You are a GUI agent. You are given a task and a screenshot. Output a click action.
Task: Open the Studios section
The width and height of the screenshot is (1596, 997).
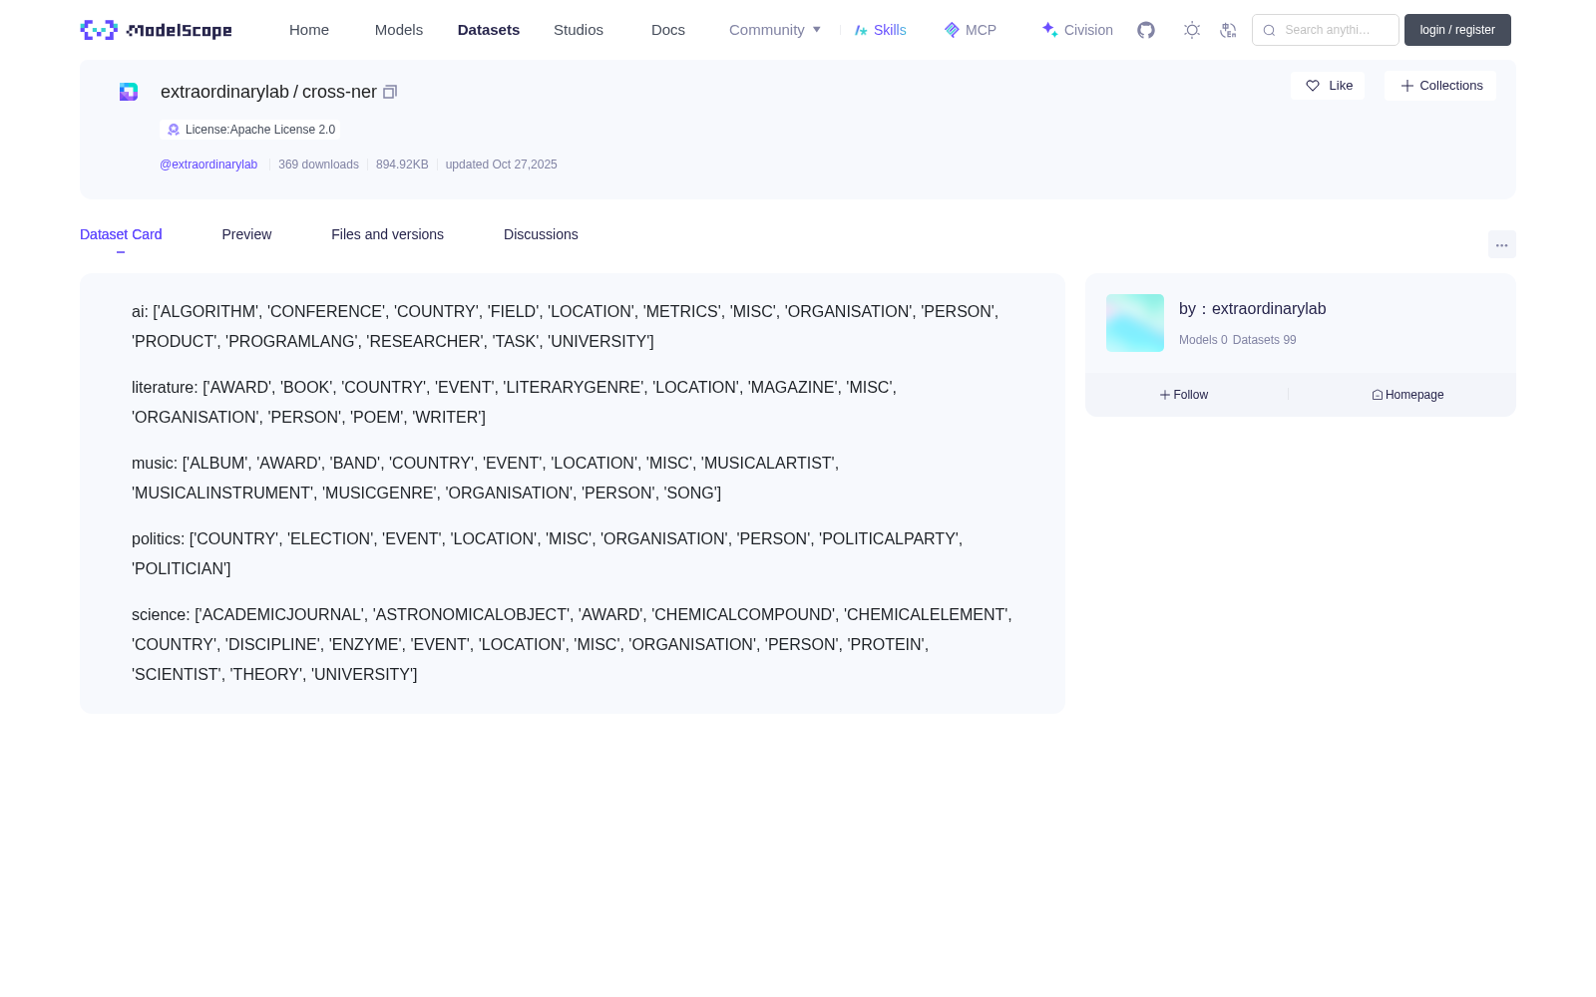(579, 30)
